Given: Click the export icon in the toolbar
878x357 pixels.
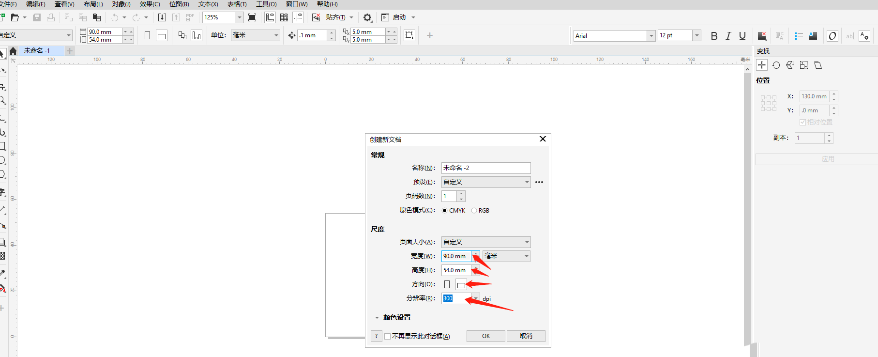Looking at the screenshot, I should tap(176, 17).
